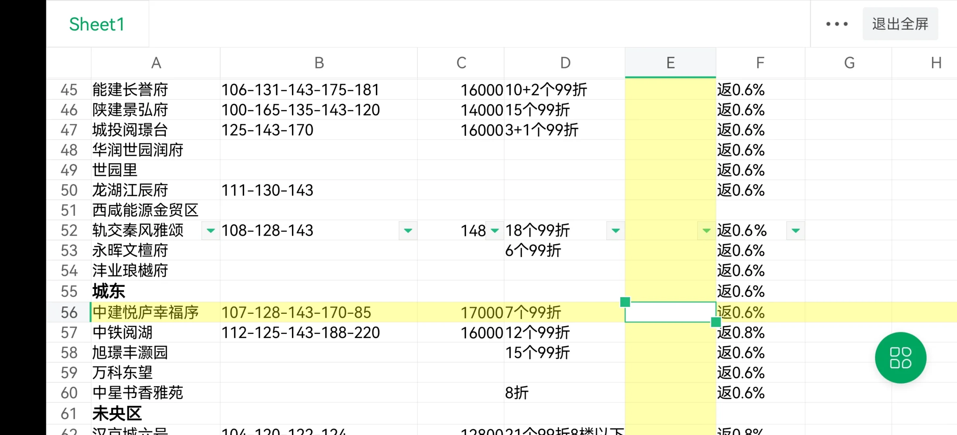The height and width of the screenshot is (435, 957).
Task: Click cell 10+2个99折
Action: coord(565,89)
